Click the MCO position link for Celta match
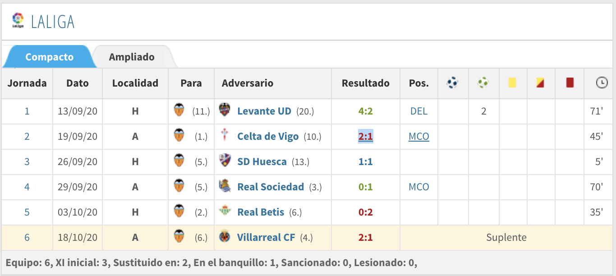Screen dimensions: 616x276 point(419,136)
